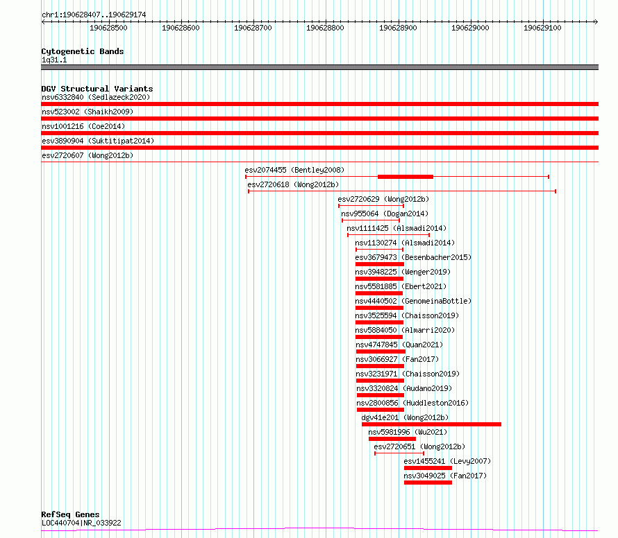The width and height of the screenshot is (618, 538).
Task: Click ruler position 190628700
Action: tap(253, 28)
